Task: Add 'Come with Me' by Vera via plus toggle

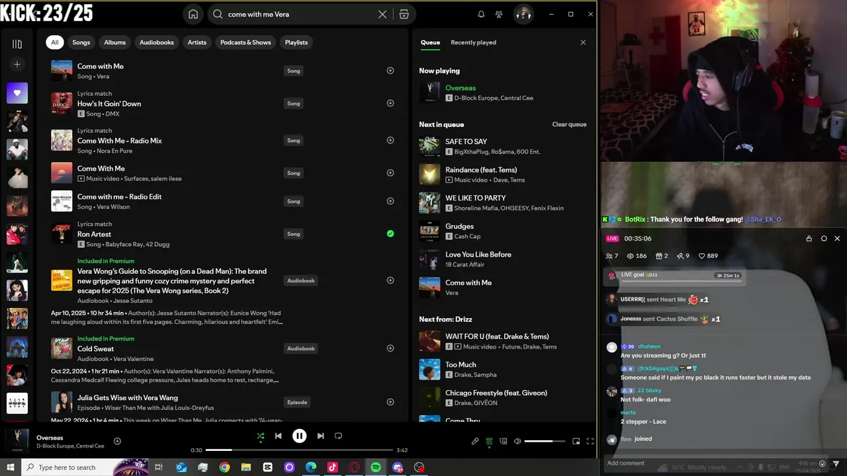Action: pos(390,71)
